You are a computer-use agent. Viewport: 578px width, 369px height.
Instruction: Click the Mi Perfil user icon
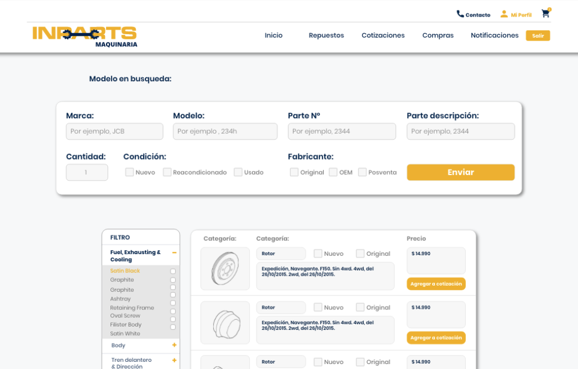[504, 14]
